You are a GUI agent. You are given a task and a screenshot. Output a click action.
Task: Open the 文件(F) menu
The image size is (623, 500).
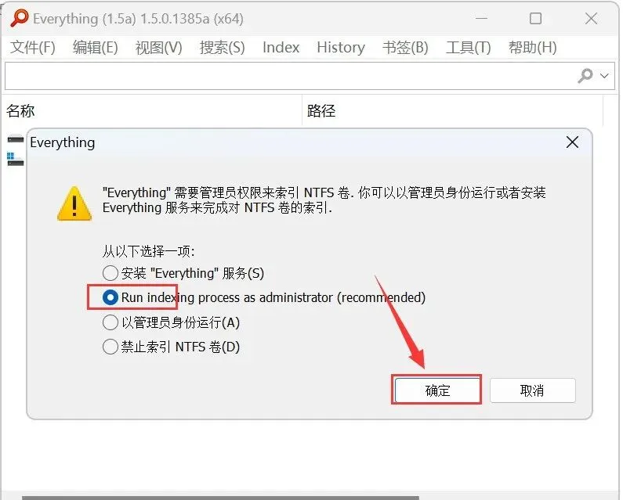click(x=33, y=47)
